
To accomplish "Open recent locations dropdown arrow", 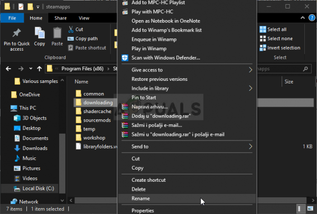I will point(31,69).
